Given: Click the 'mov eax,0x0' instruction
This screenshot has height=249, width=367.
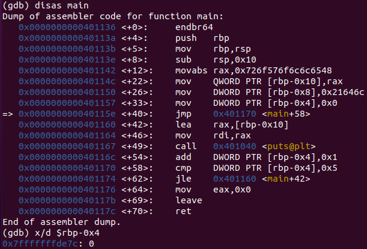Looking at the screenshot, I should pos(213,189).
